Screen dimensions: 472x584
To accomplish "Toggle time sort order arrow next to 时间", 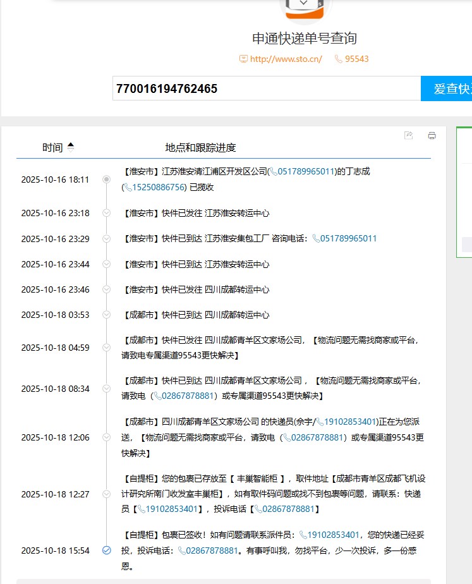I will click(x=71, y=147).
